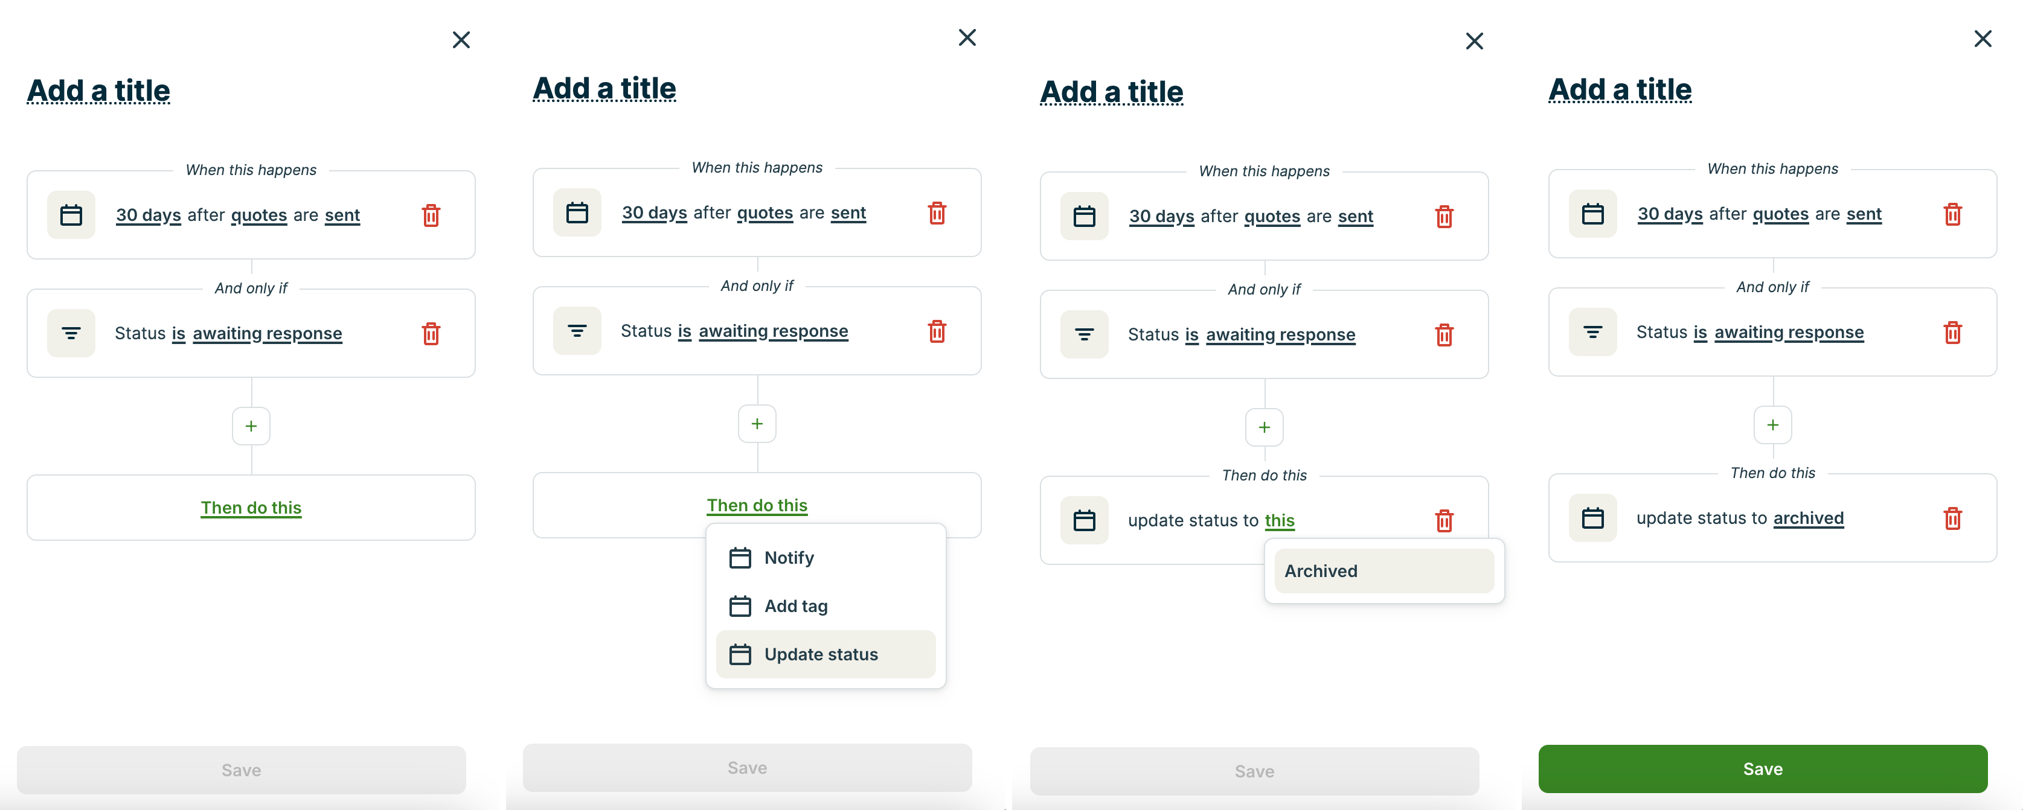Click the calendar icon beside Add tag

click(740, 606)
